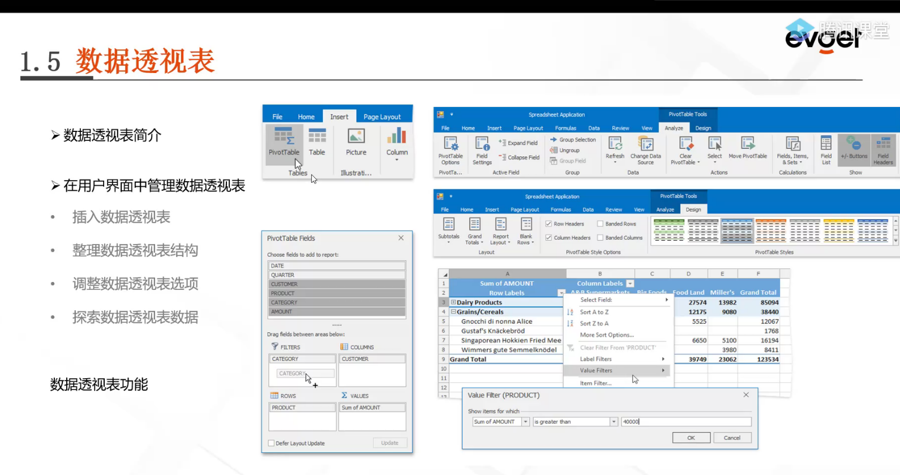Click More Sort Options menu entry

click(x=607, y=335)
